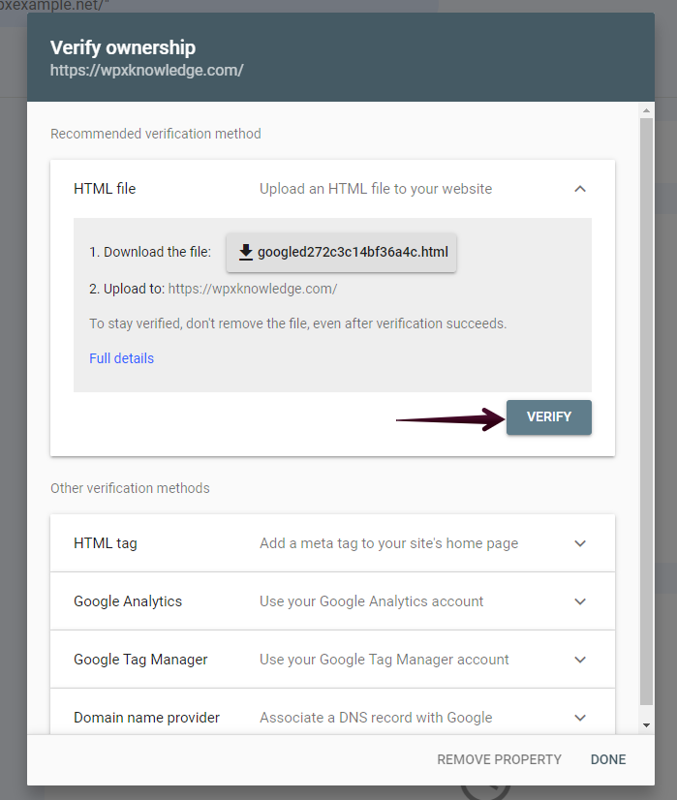This screenshot has height=800, width=677.
Task: Click the download arrow icon beside the filename
Action: point(246,252)
